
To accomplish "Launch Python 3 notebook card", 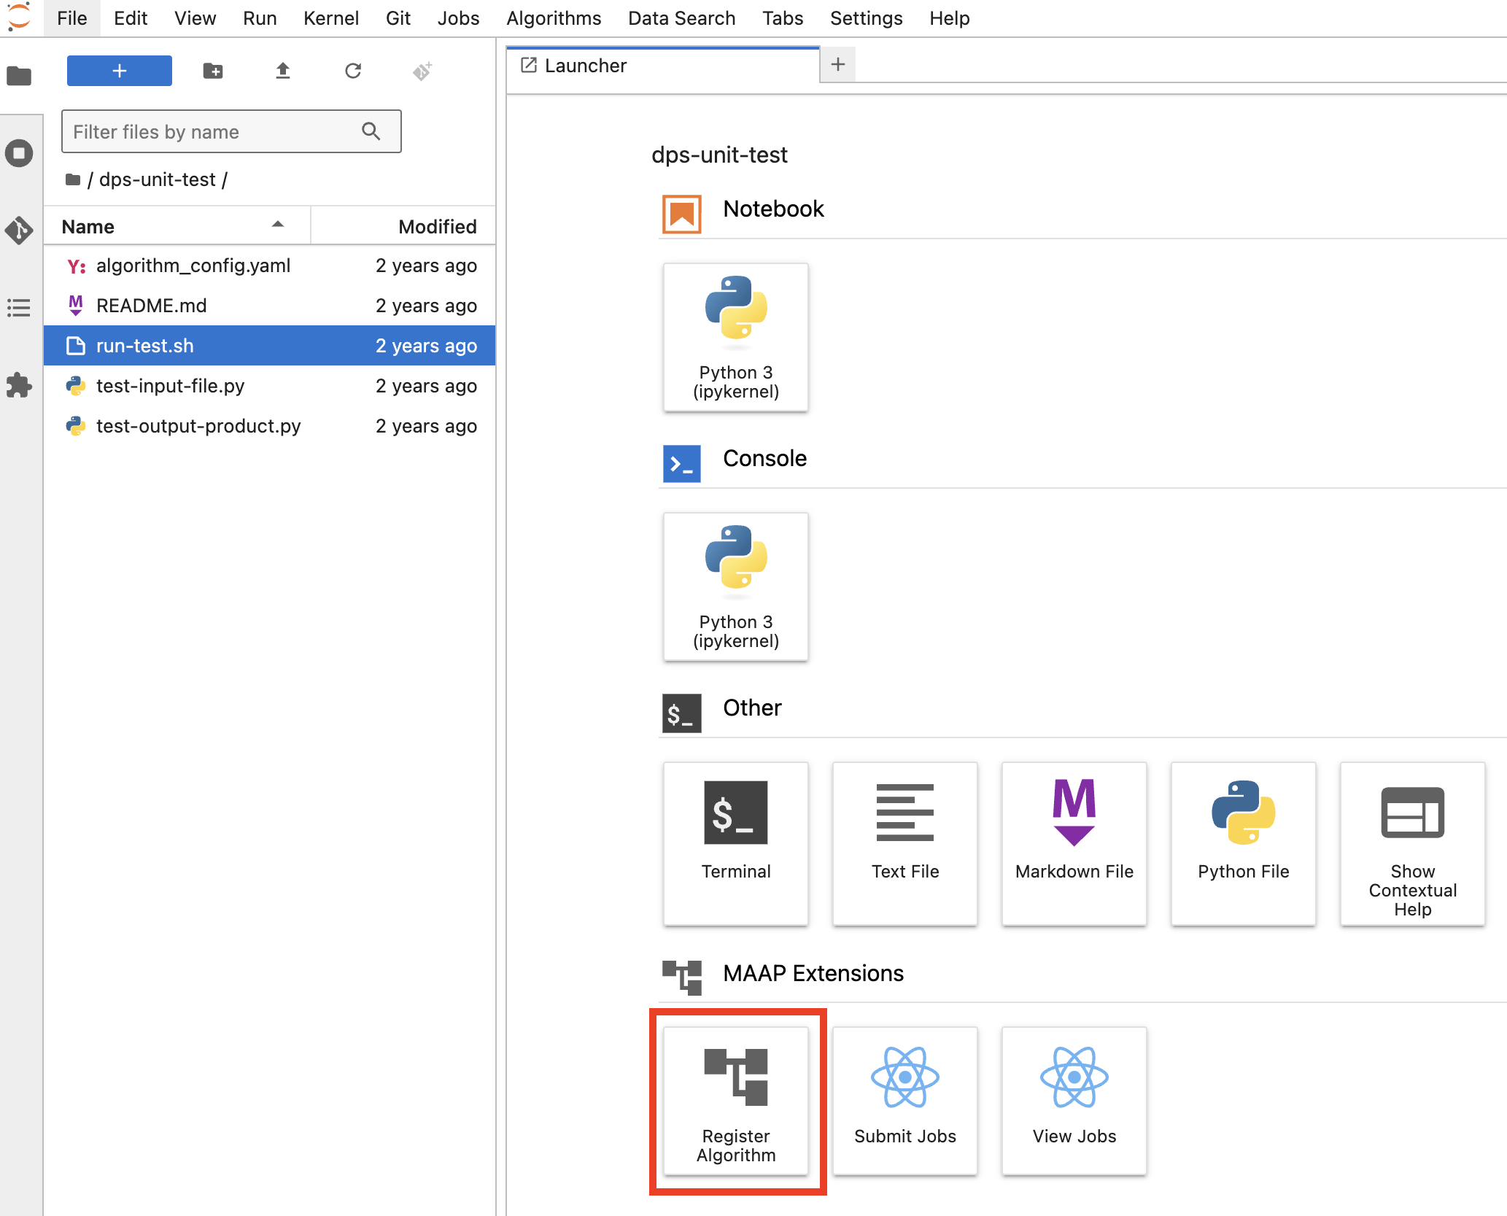I will [736, 337].
